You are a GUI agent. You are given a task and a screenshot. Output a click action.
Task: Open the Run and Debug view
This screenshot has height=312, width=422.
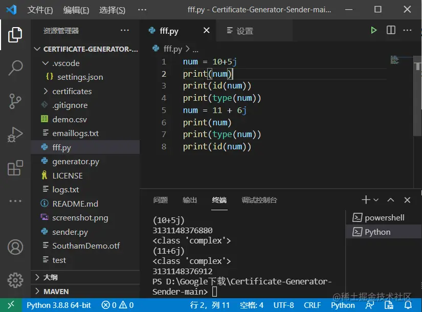pos(15,135)
